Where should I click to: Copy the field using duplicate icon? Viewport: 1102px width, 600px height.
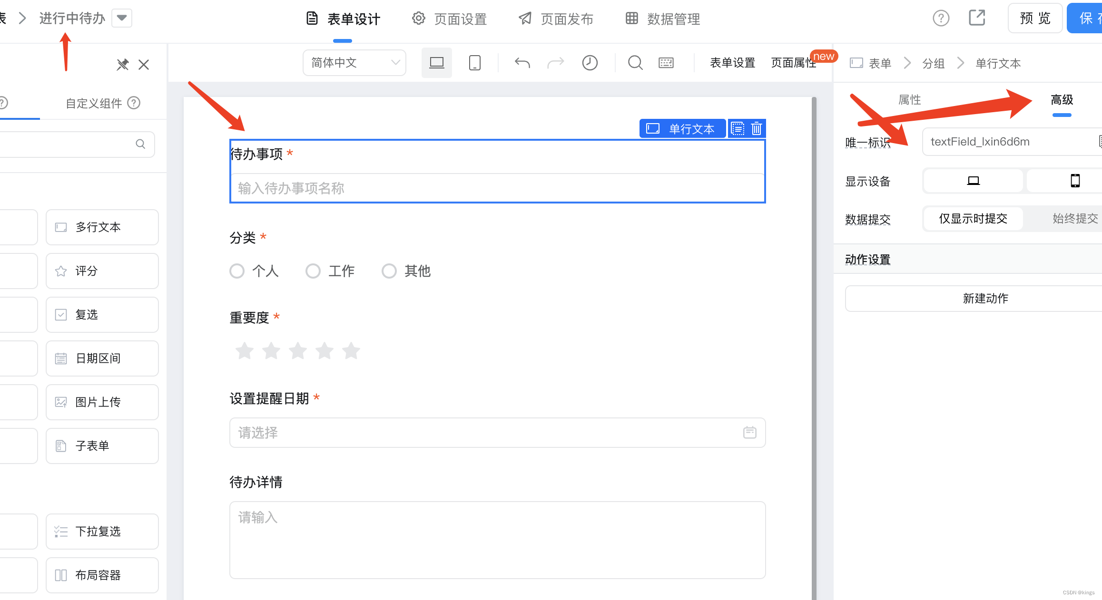737,129
